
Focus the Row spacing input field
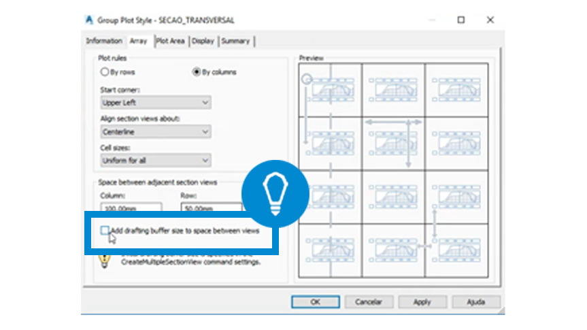click(x=212, y=207)
